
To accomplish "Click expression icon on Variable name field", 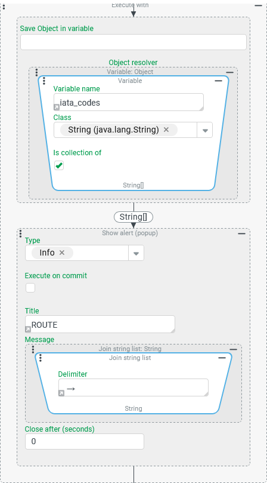I will coord(57,107).
